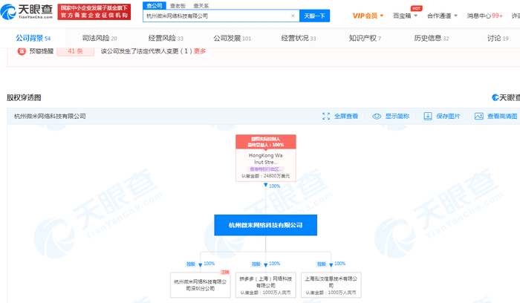The width and height of the screenshot is (520, 303).
Task: Open the 拼多多（上海）网络科技有限公司 node
Action: (266, 284)
